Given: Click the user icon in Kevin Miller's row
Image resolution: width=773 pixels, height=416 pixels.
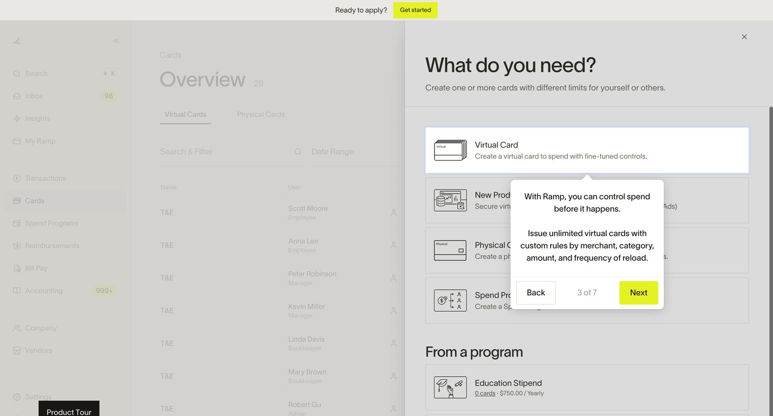Looking at the screenshot, I should [394, 310].
